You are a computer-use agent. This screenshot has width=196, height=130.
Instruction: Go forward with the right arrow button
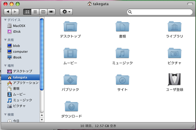pos(15,12)
